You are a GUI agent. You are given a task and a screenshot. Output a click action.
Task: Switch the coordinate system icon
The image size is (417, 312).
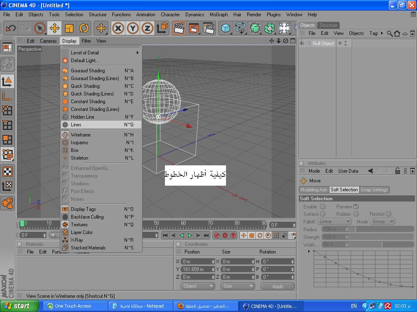click(x=162, y=28)
